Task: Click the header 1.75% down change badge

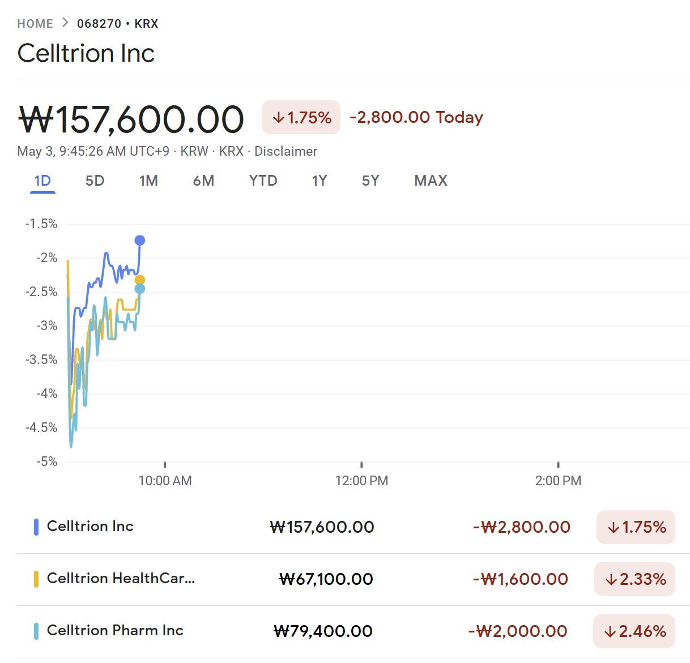Action: pyautogui.click(x=301, y=117)
